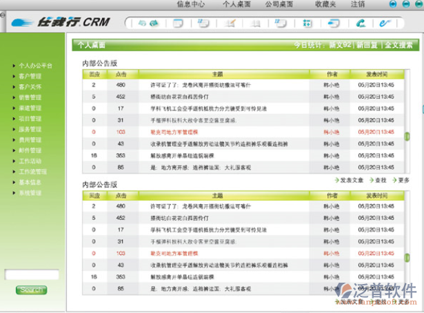Image resolution: width=424 pixels, height=313 pixels.
Task: Click the scrollbar handle beside upper bulletin table
Action: 407,137
